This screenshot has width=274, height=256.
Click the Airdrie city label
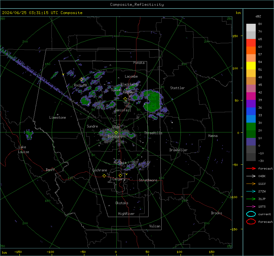120,163
